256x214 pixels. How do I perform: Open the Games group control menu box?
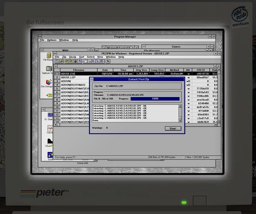click(x=144, y=47)
